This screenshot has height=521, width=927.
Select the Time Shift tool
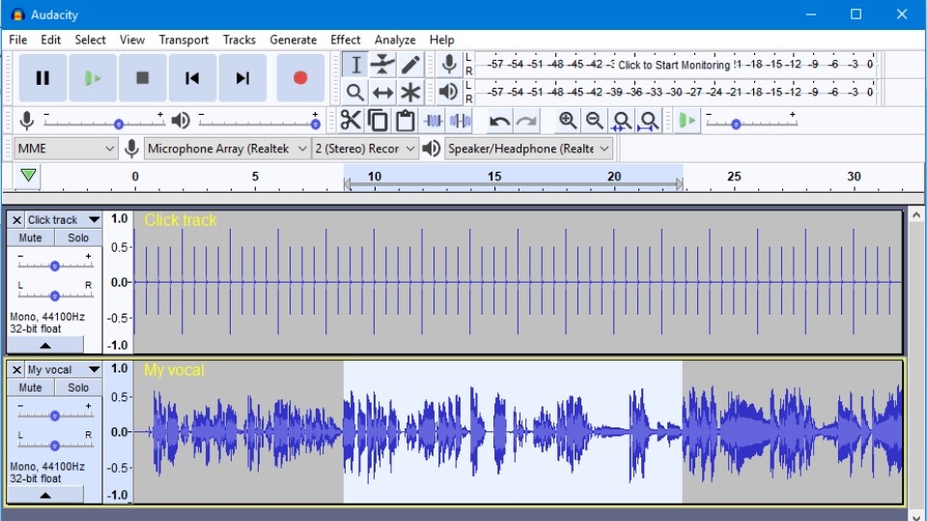(x=382, y=93)
